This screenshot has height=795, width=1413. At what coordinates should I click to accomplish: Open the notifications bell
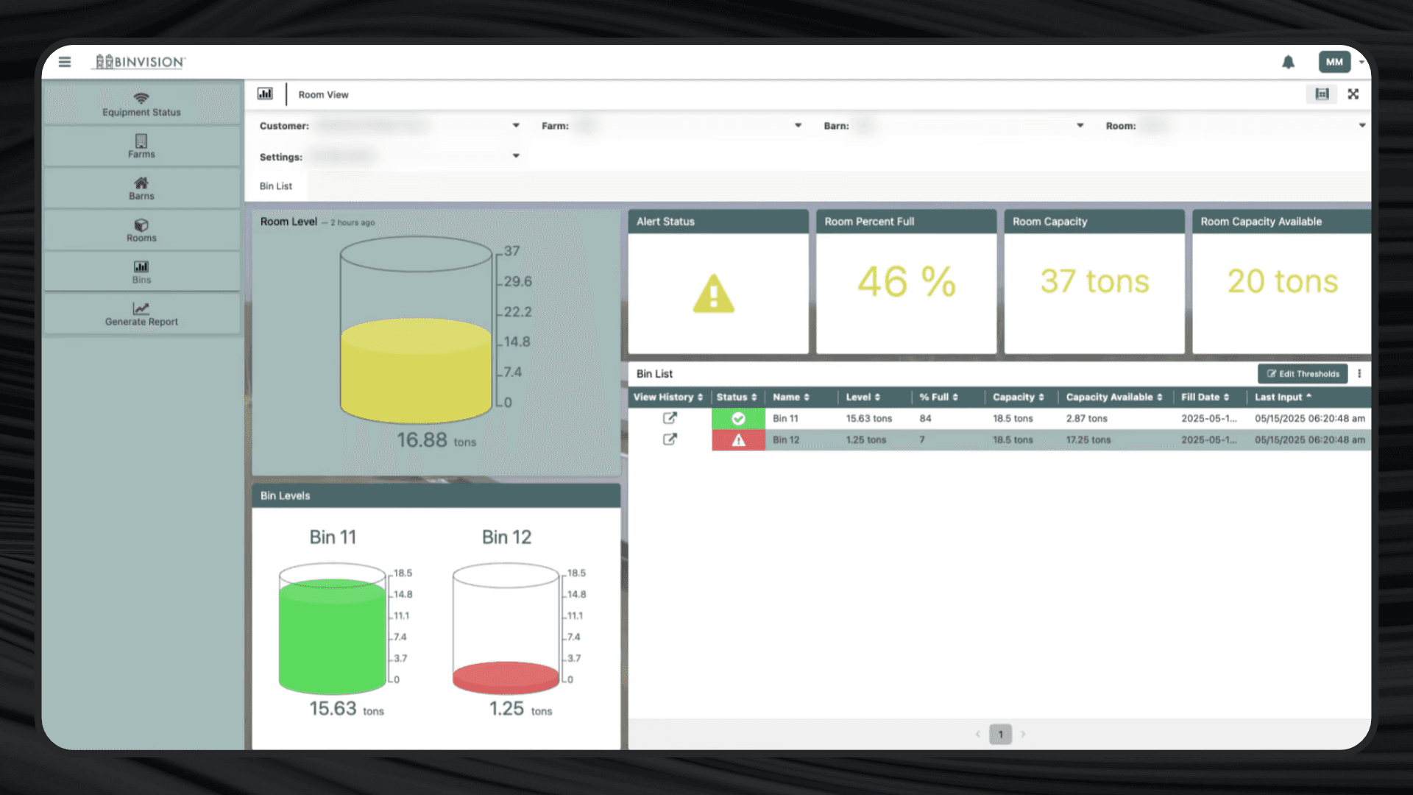pos(1289,62)
